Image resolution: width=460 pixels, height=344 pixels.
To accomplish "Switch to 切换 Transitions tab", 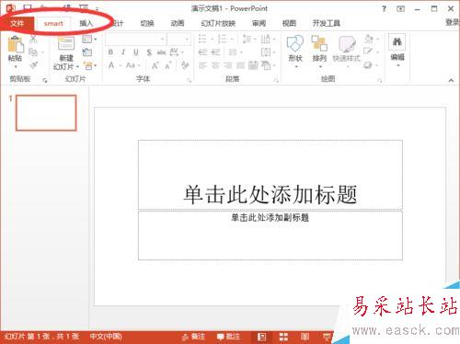I will [x=147, y=23].
